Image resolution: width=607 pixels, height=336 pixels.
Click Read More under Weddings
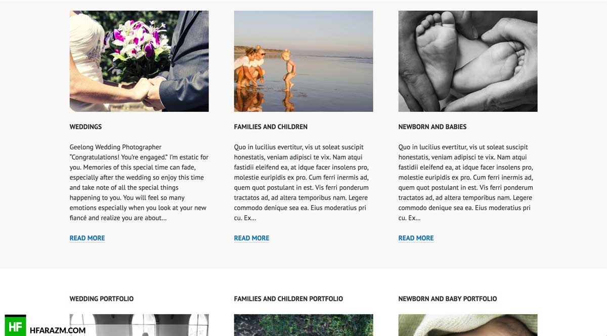87,238
